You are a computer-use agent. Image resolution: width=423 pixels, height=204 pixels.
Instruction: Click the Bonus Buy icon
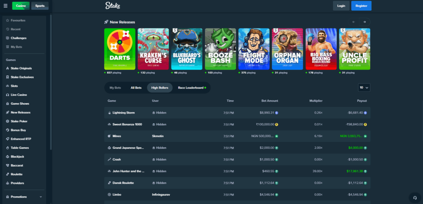7,130
